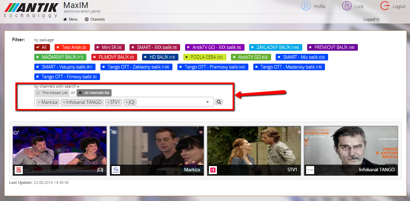Click the Markíza channel logo icon
Screen dimensions: 410x201
point(115,170)
